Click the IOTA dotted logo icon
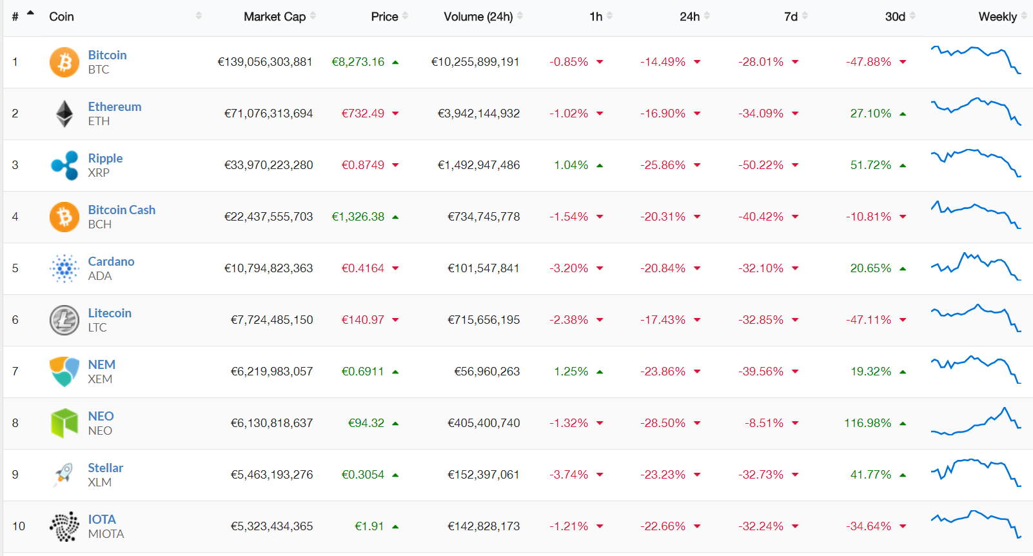Image resolution: width=1033 pixels, height=556 pixels. 64,526
